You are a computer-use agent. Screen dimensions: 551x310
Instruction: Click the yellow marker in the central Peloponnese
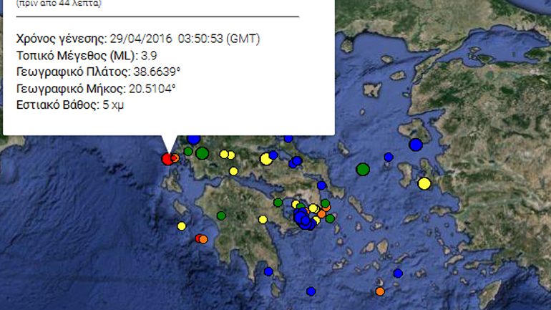pyautogui.click(x=263, y=220)
